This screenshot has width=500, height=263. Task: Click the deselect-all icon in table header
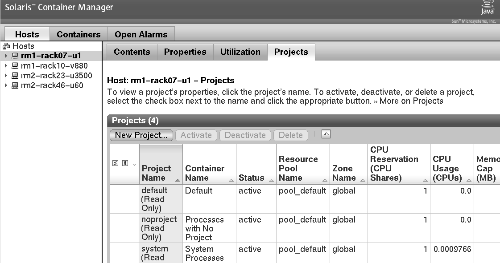point(125,163)
